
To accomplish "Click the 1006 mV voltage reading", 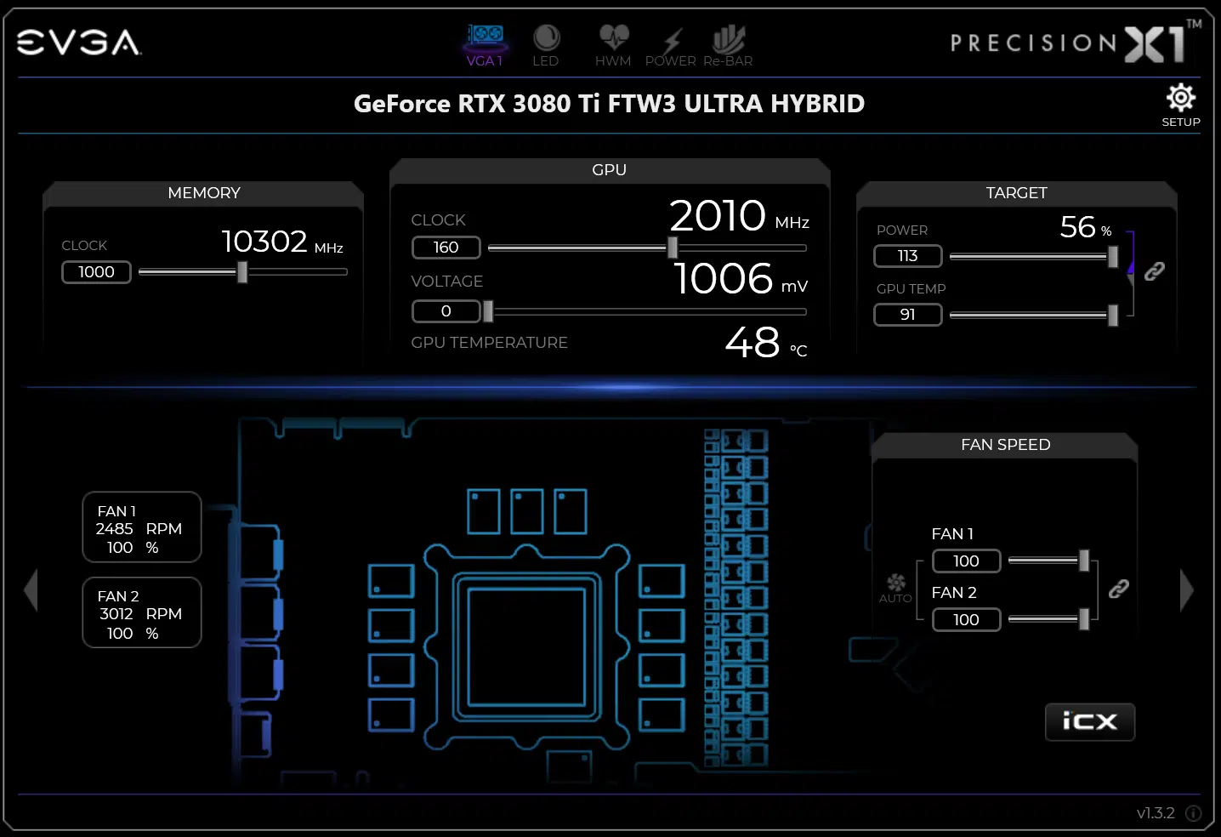I will [741, 279].
